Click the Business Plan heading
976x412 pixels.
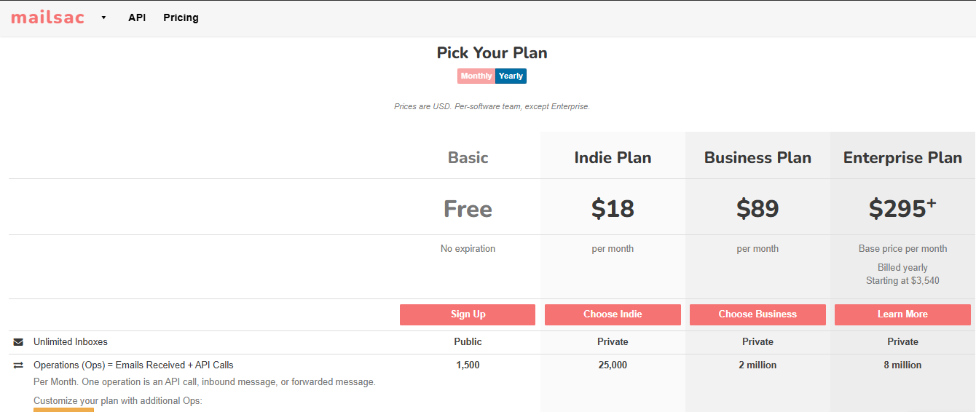point(757,157)
